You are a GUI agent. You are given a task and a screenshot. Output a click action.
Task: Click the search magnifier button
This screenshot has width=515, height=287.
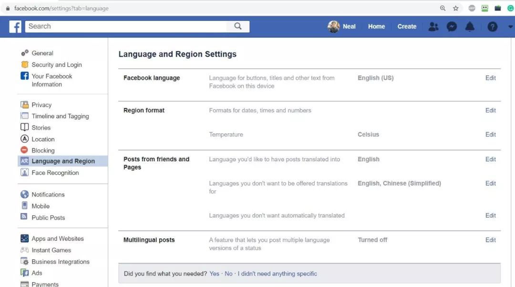(238, 27)
